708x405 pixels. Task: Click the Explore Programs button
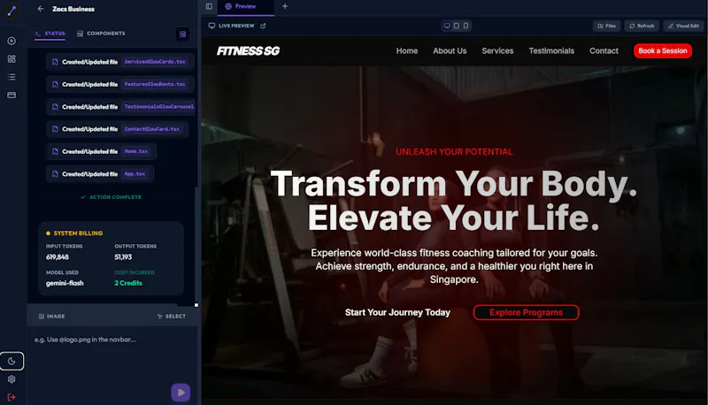point(526,312)
